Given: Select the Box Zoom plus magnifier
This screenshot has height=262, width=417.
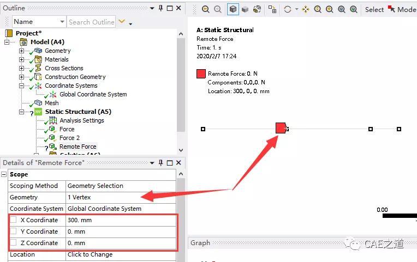Looking at the screenshot, I should tap(330, 9).
